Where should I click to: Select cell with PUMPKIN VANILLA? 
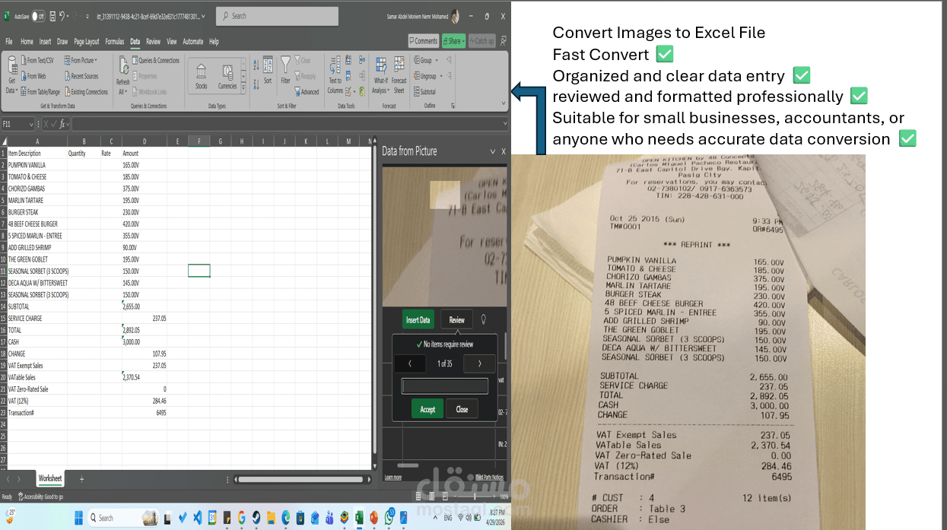[x=37, y=165]
